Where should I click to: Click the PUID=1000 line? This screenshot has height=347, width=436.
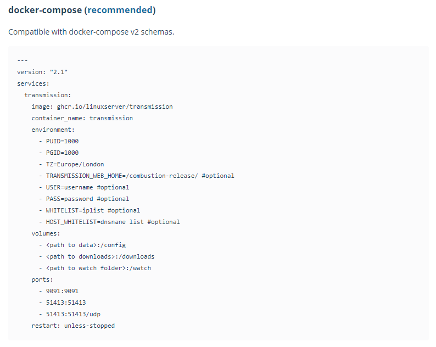pos(62,141)
